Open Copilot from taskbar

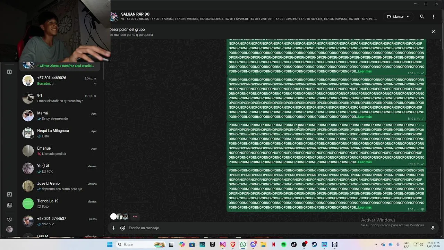coord(182,244)
